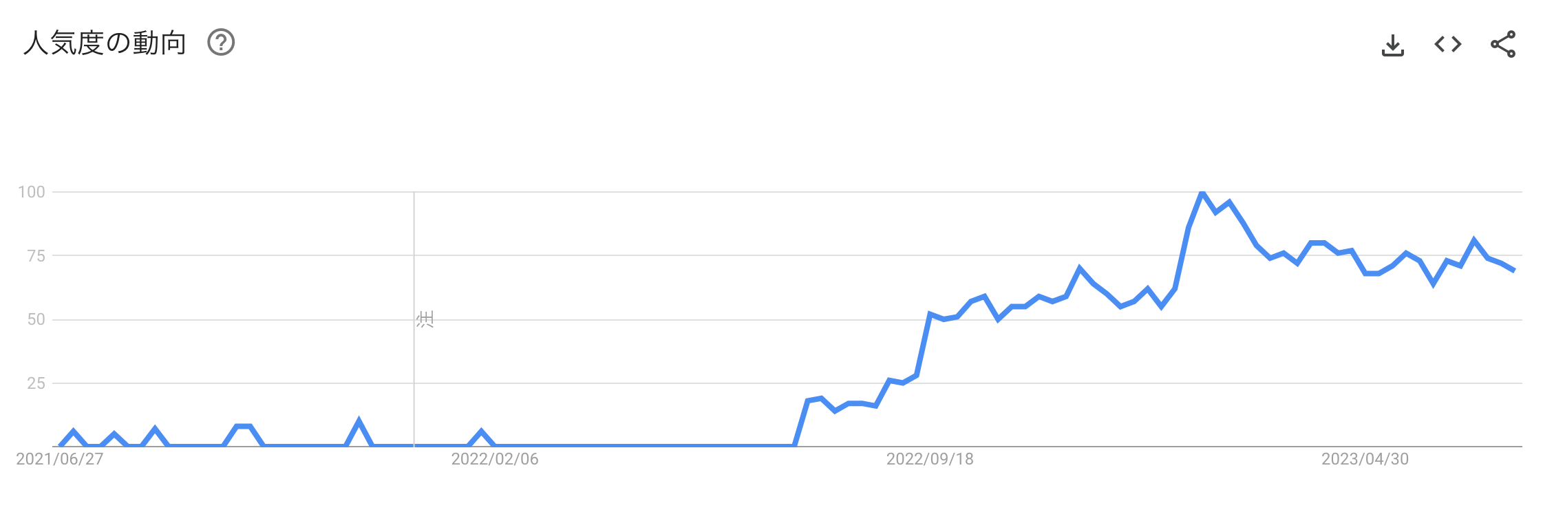
Task: Open the help question mark beside 人気度の動向
Action: [x=221, y=43]
